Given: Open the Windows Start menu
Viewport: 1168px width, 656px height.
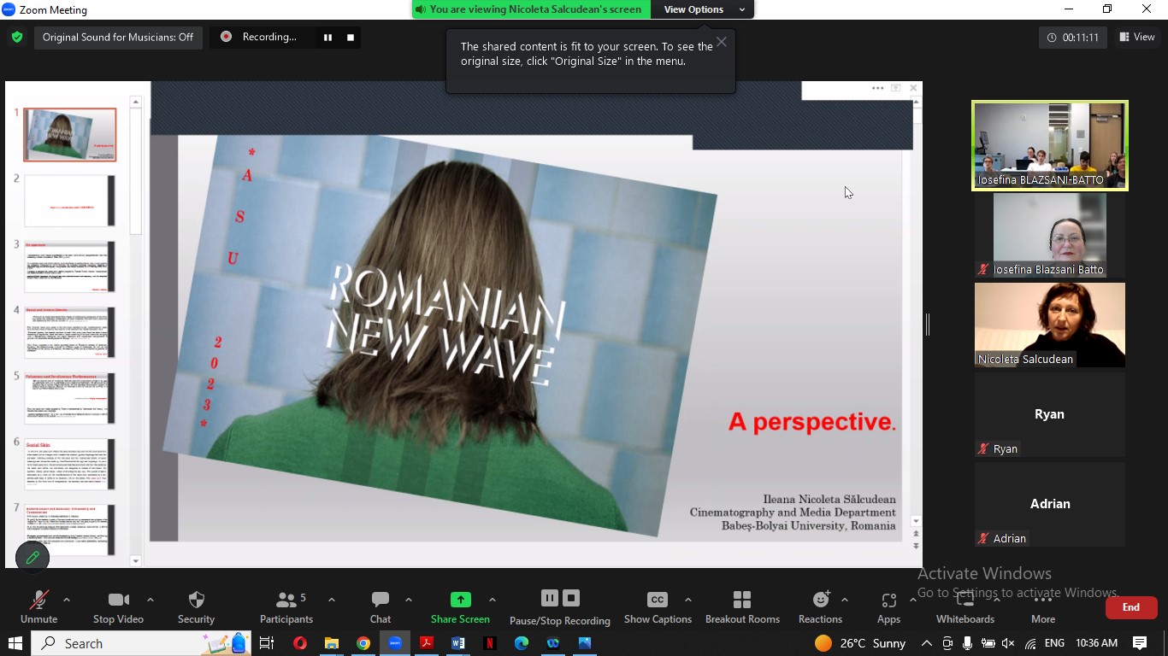Looking at the screenshot, I should coord(15,643).
